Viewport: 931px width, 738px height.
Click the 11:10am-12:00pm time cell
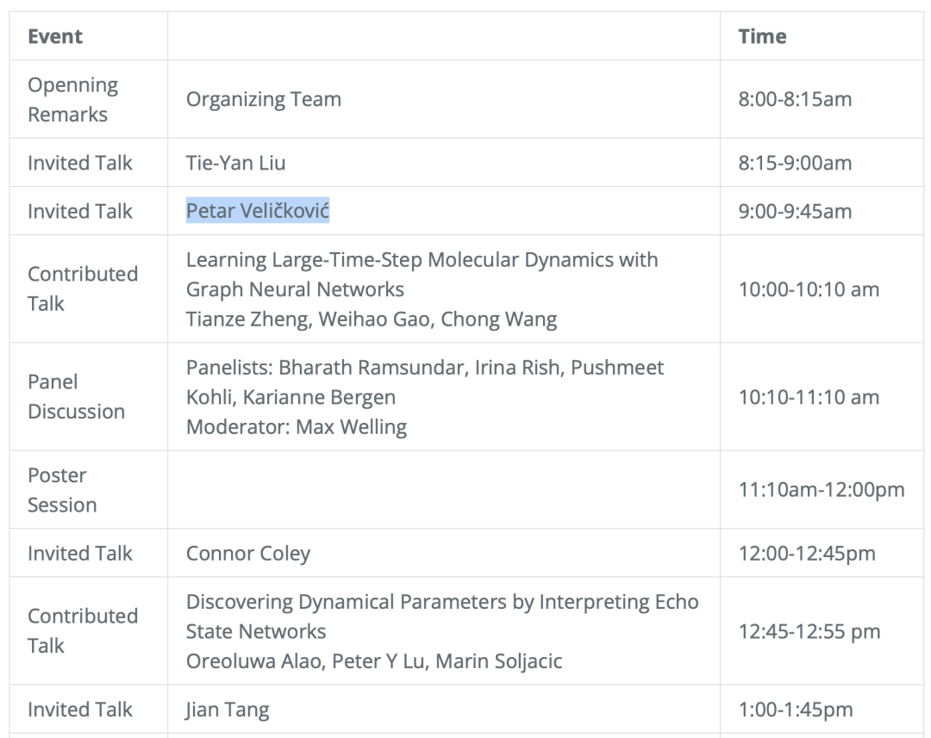click(821, 490)
